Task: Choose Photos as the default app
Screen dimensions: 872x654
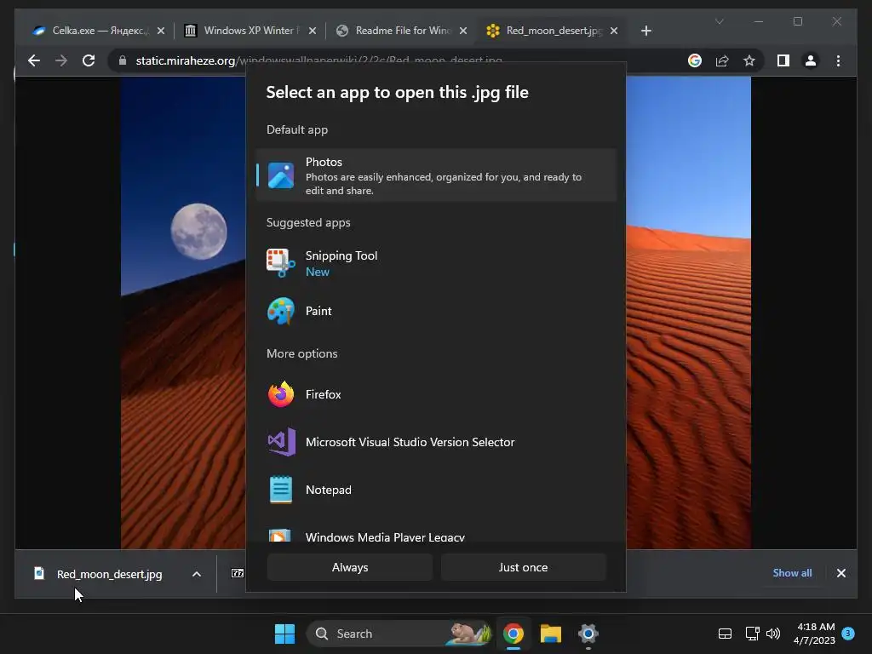Action: 437,175
